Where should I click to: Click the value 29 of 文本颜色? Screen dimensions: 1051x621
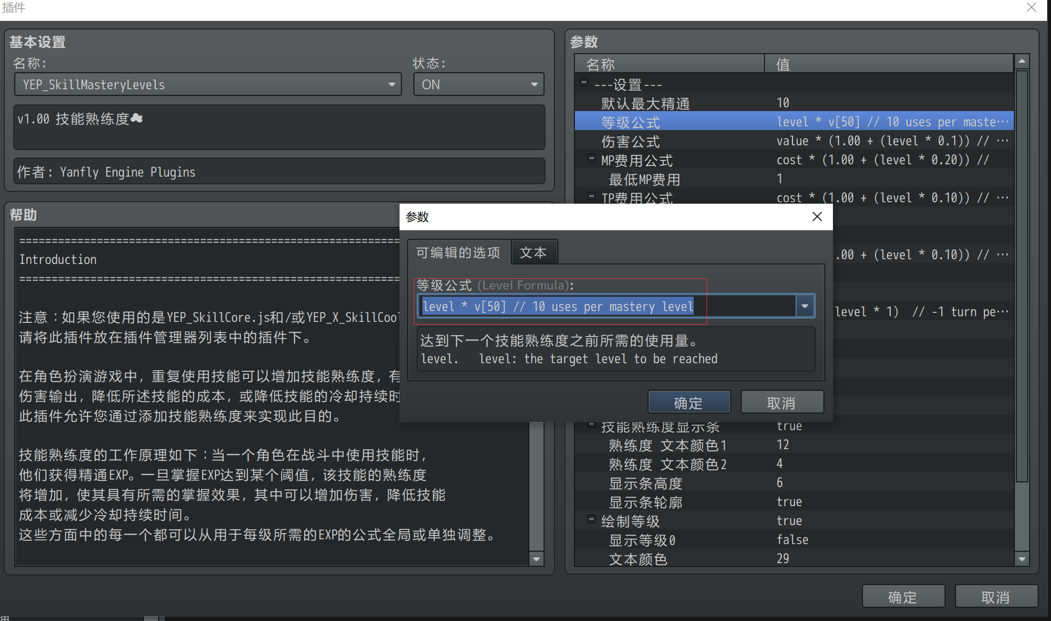[x=783, y=558]
